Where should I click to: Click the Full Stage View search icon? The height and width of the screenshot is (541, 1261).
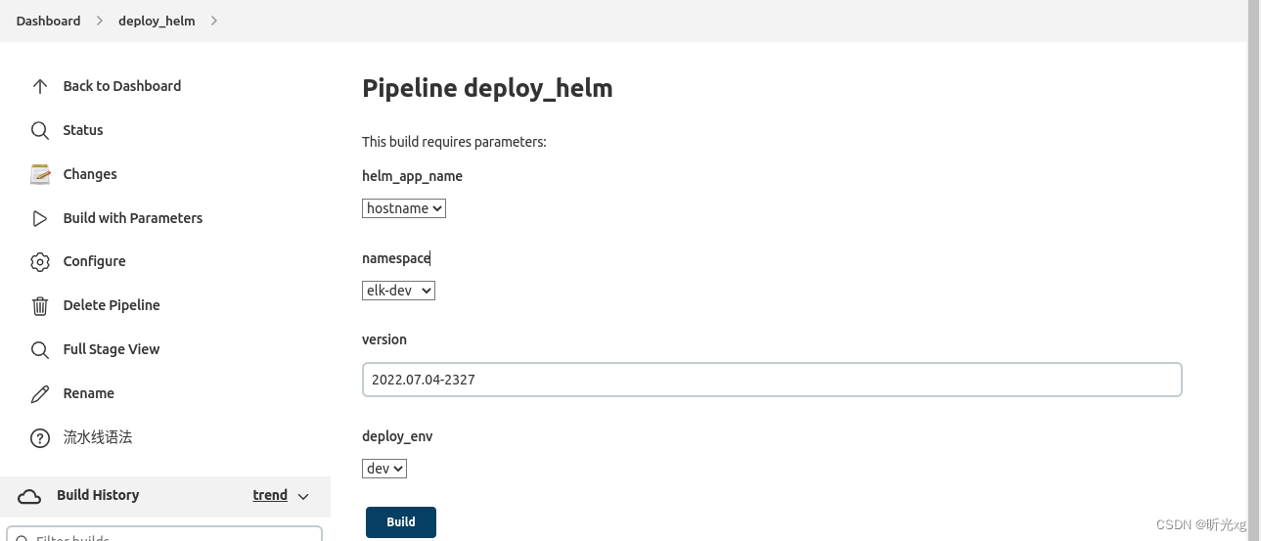(x=40, y=349)
